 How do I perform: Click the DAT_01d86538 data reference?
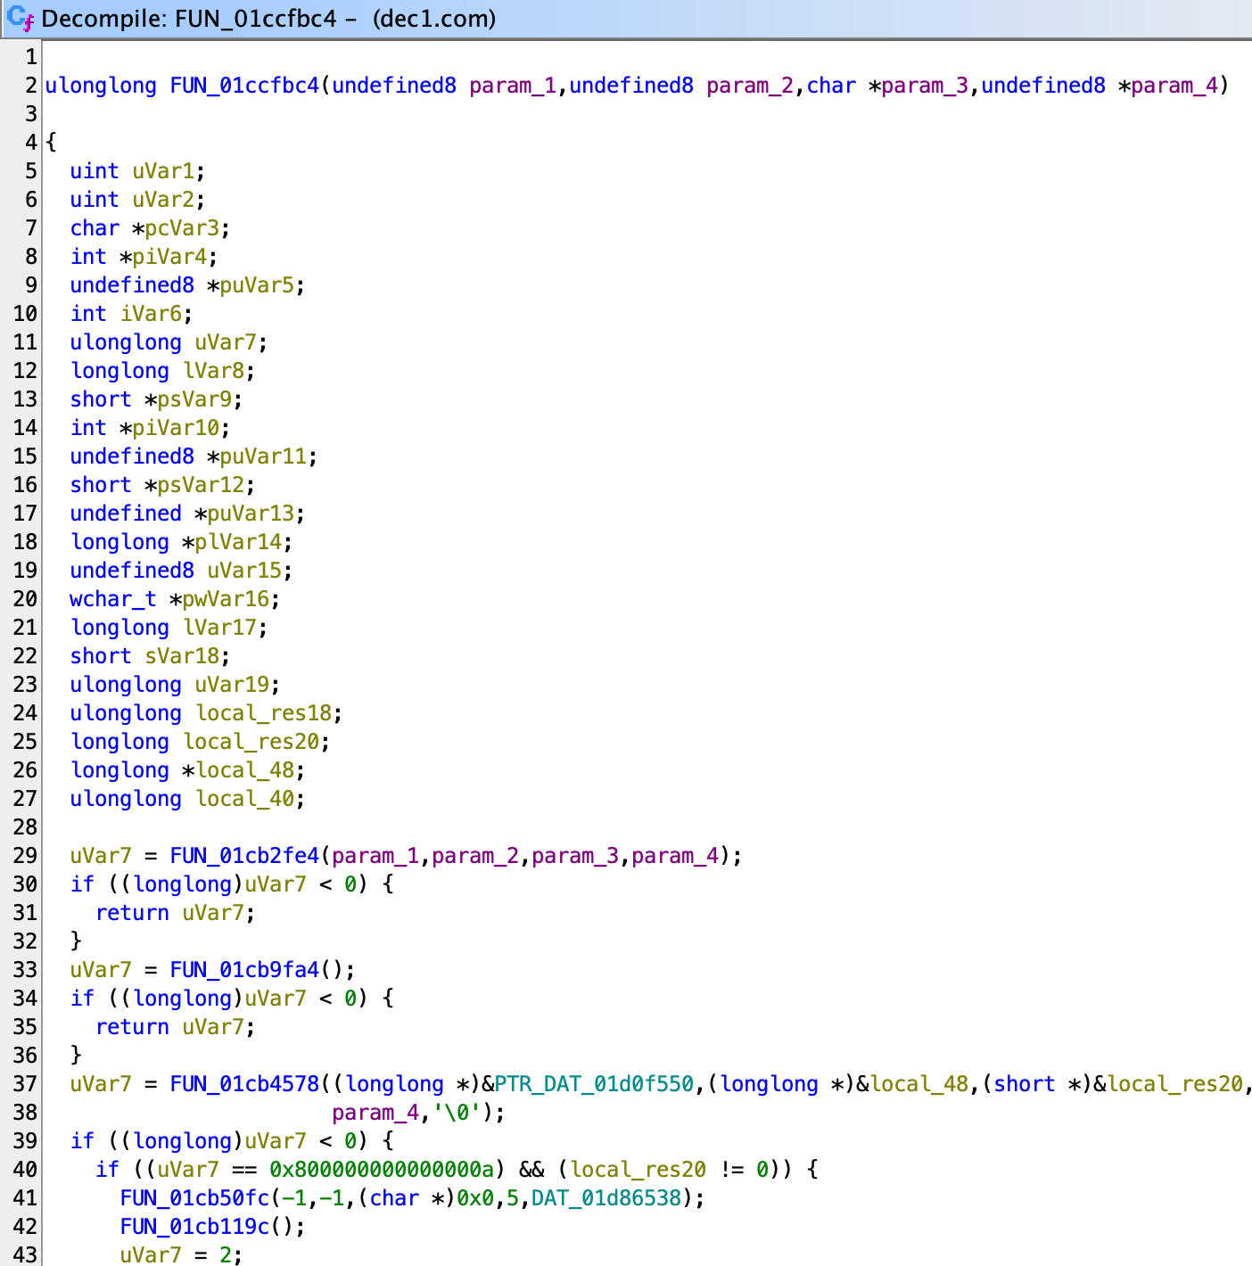[606, 1198]
